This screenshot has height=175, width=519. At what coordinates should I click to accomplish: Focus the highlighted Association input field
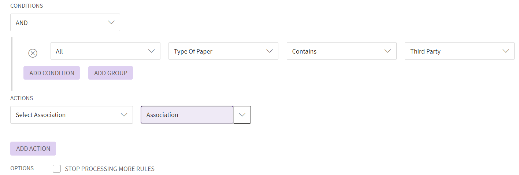click(x=187, y=115)
